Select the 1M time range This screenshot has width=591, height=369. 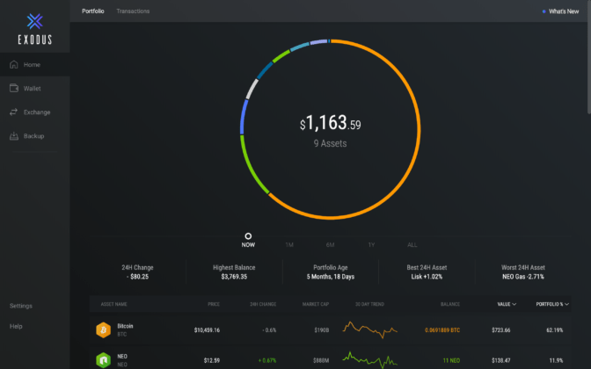pos(289,244)
